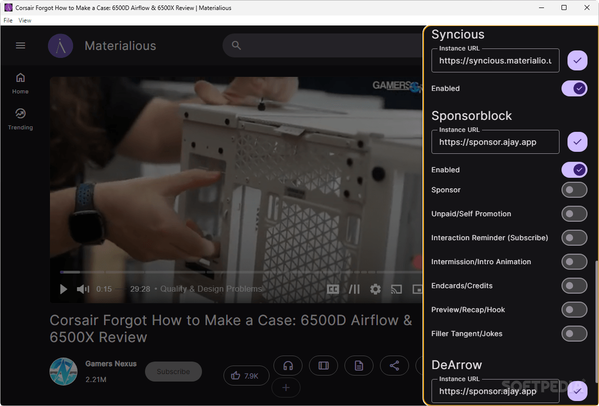
Task: Click the search magnifier icon
Action: click(236, 45)
